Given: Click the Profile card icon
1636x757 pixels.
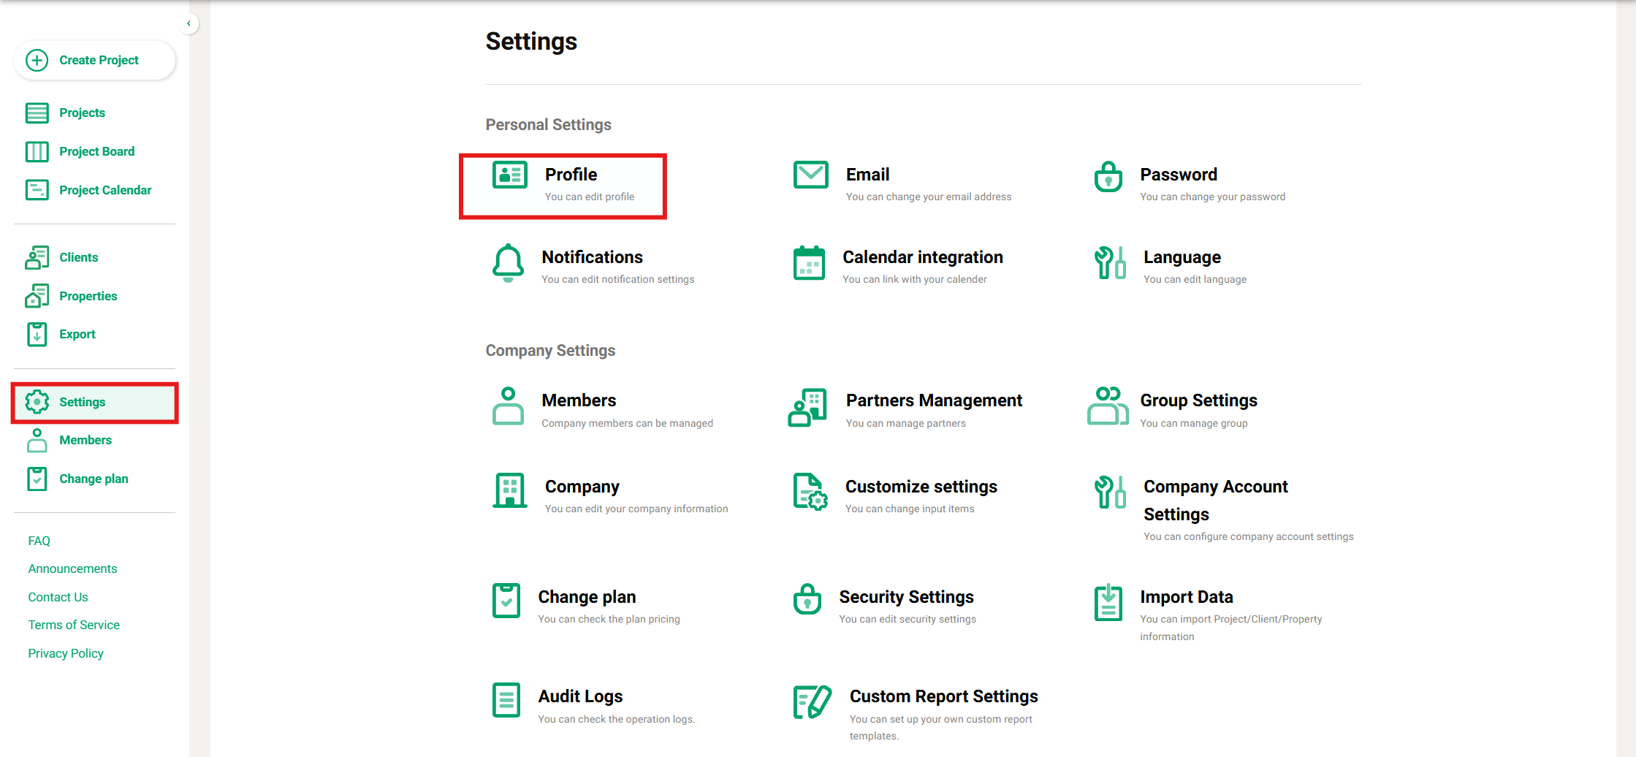Looking at the screenshot, I should coord(509,175).
